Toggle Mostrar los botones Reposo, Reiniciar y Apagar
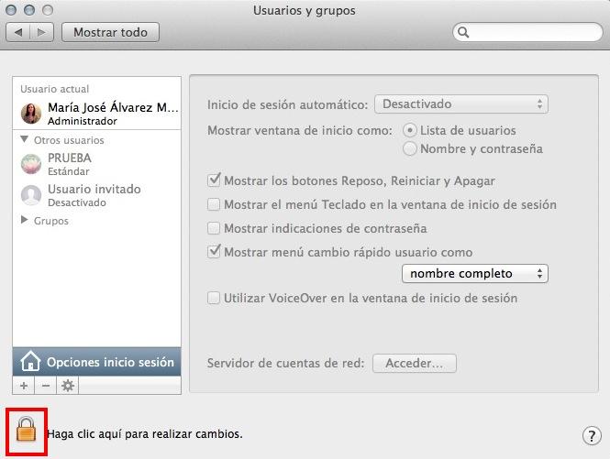 pos(215,180)
